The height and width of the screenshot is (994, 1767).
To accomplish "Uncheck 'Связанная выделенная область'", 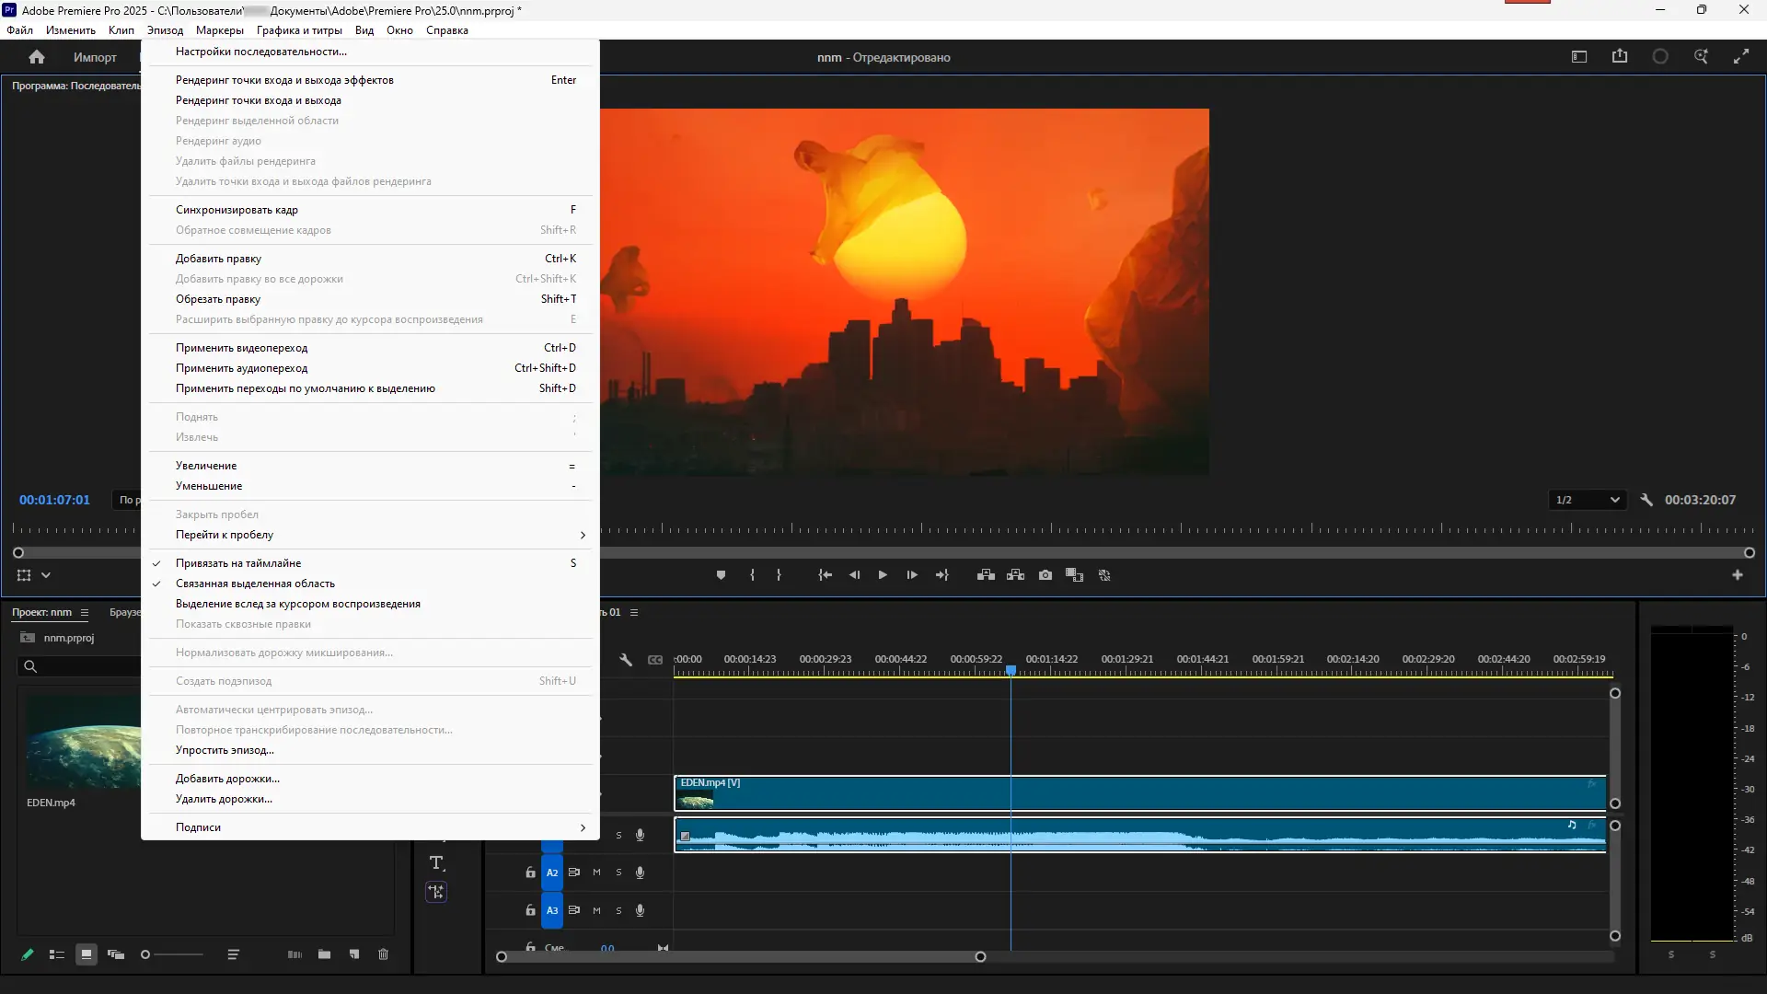I will point(255,584).
